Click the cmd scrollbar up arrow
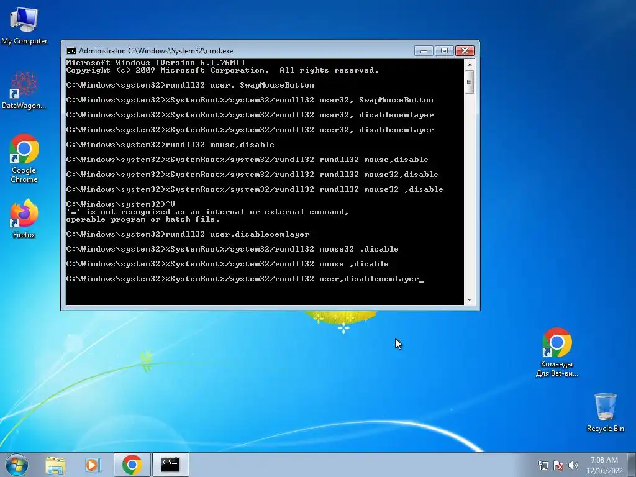Screen dimensions: 636x477 coord(470,64)
